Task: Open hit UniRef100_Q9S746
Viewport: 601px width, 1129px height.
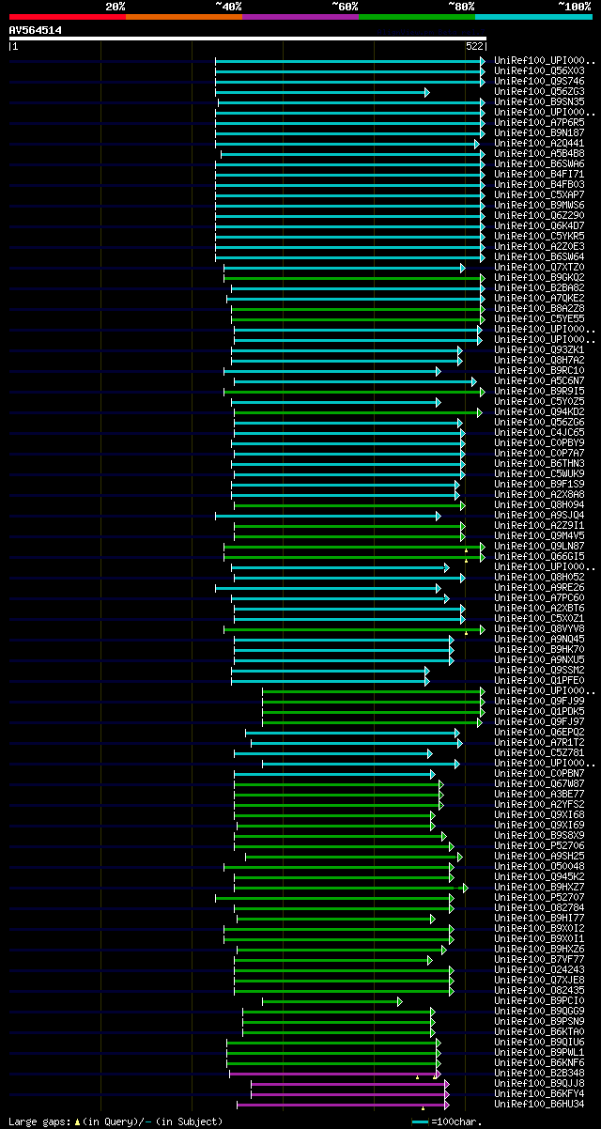Action: [x=539, y=81]
